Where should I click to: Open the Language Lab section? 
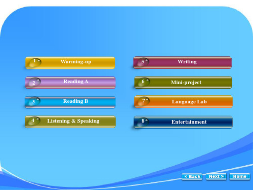pos(183,102)
